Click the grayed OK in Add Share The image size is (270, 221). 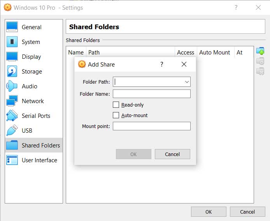coord(133,154)
